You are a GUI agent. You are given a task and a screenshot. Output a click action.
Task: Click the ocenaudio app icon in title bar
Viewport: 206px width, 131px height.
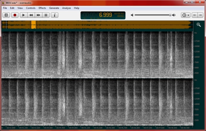(x=3, y=3)
